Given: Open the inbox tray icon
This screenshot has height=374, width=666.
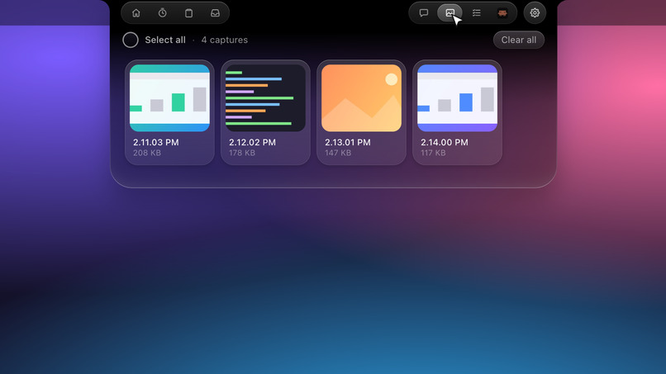Looking at the screenshot, I should [x=216, y=12].
